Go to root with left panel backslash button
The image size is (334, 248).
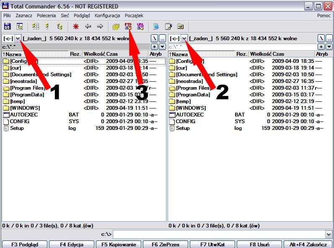click(154, 39)
